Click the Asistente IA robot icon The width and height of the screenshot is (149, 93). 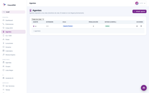point(4,78)
